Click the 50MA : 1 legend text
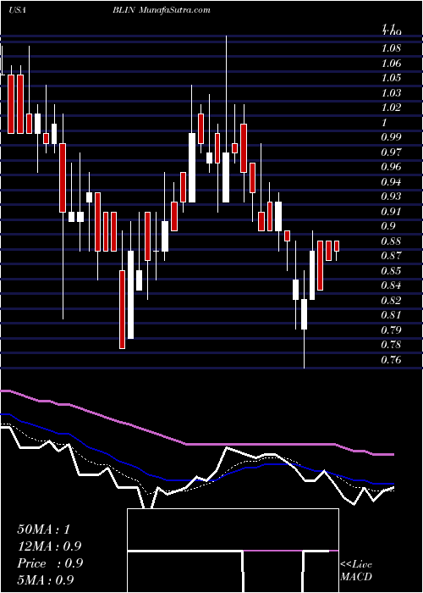 (44, 529)
